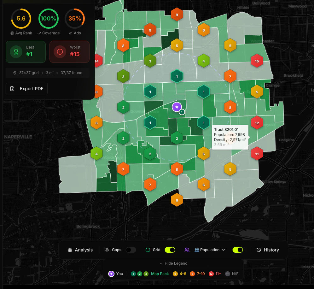
Task: Click the Best rank medal icon
Action: [x=16, y=52]
